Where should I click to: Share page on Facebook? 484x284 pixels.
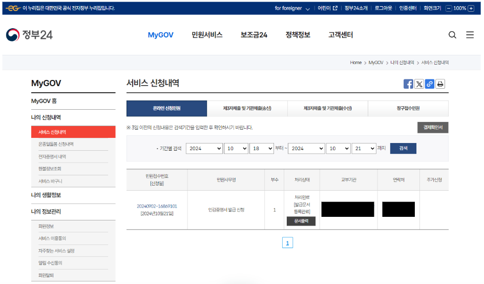click(x=408, y=84)
